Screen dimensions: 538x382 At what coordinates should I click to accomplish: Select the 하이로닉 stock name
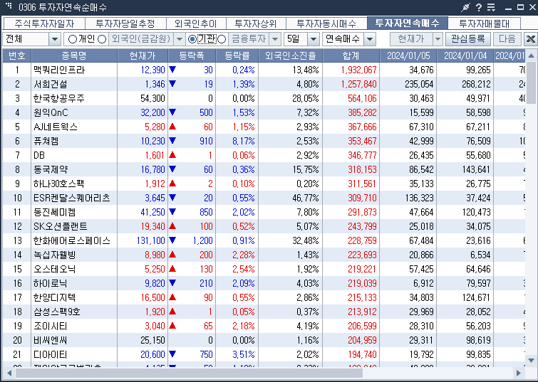click(51, 283)
